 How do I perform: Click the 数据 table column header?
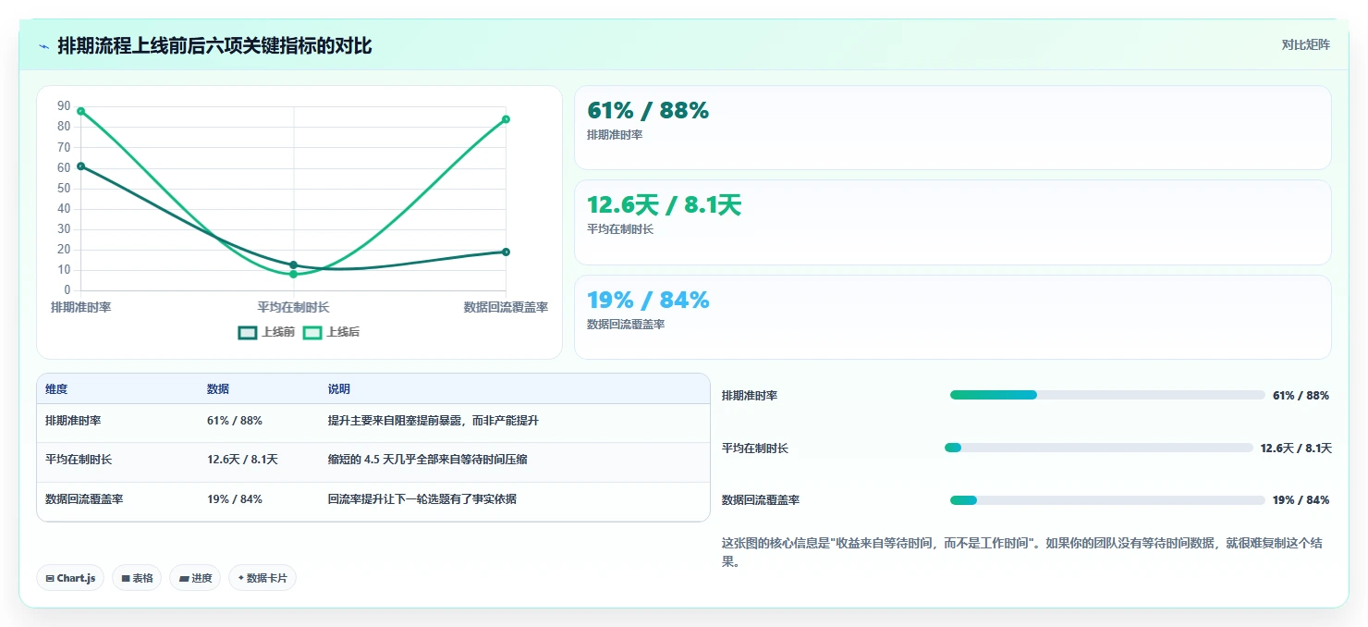coord(218,389)
